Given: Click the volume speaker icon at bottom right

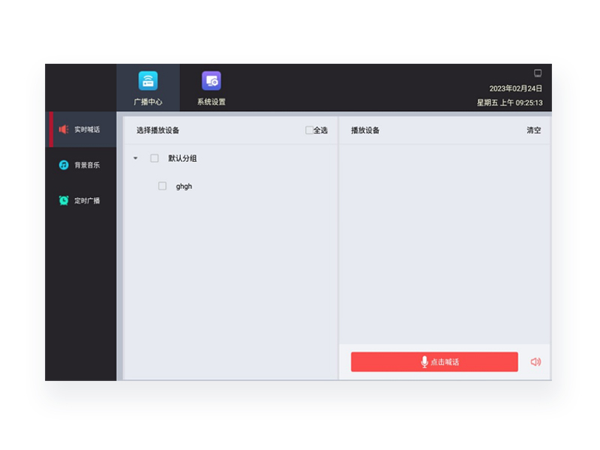Looking at the screenshot, I should click(535, 362).
